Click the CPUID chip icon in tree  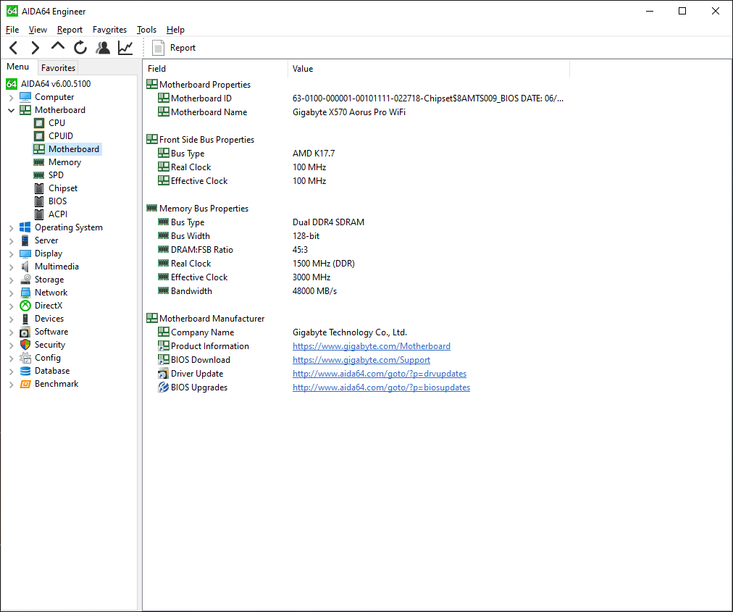click(39, 136)
